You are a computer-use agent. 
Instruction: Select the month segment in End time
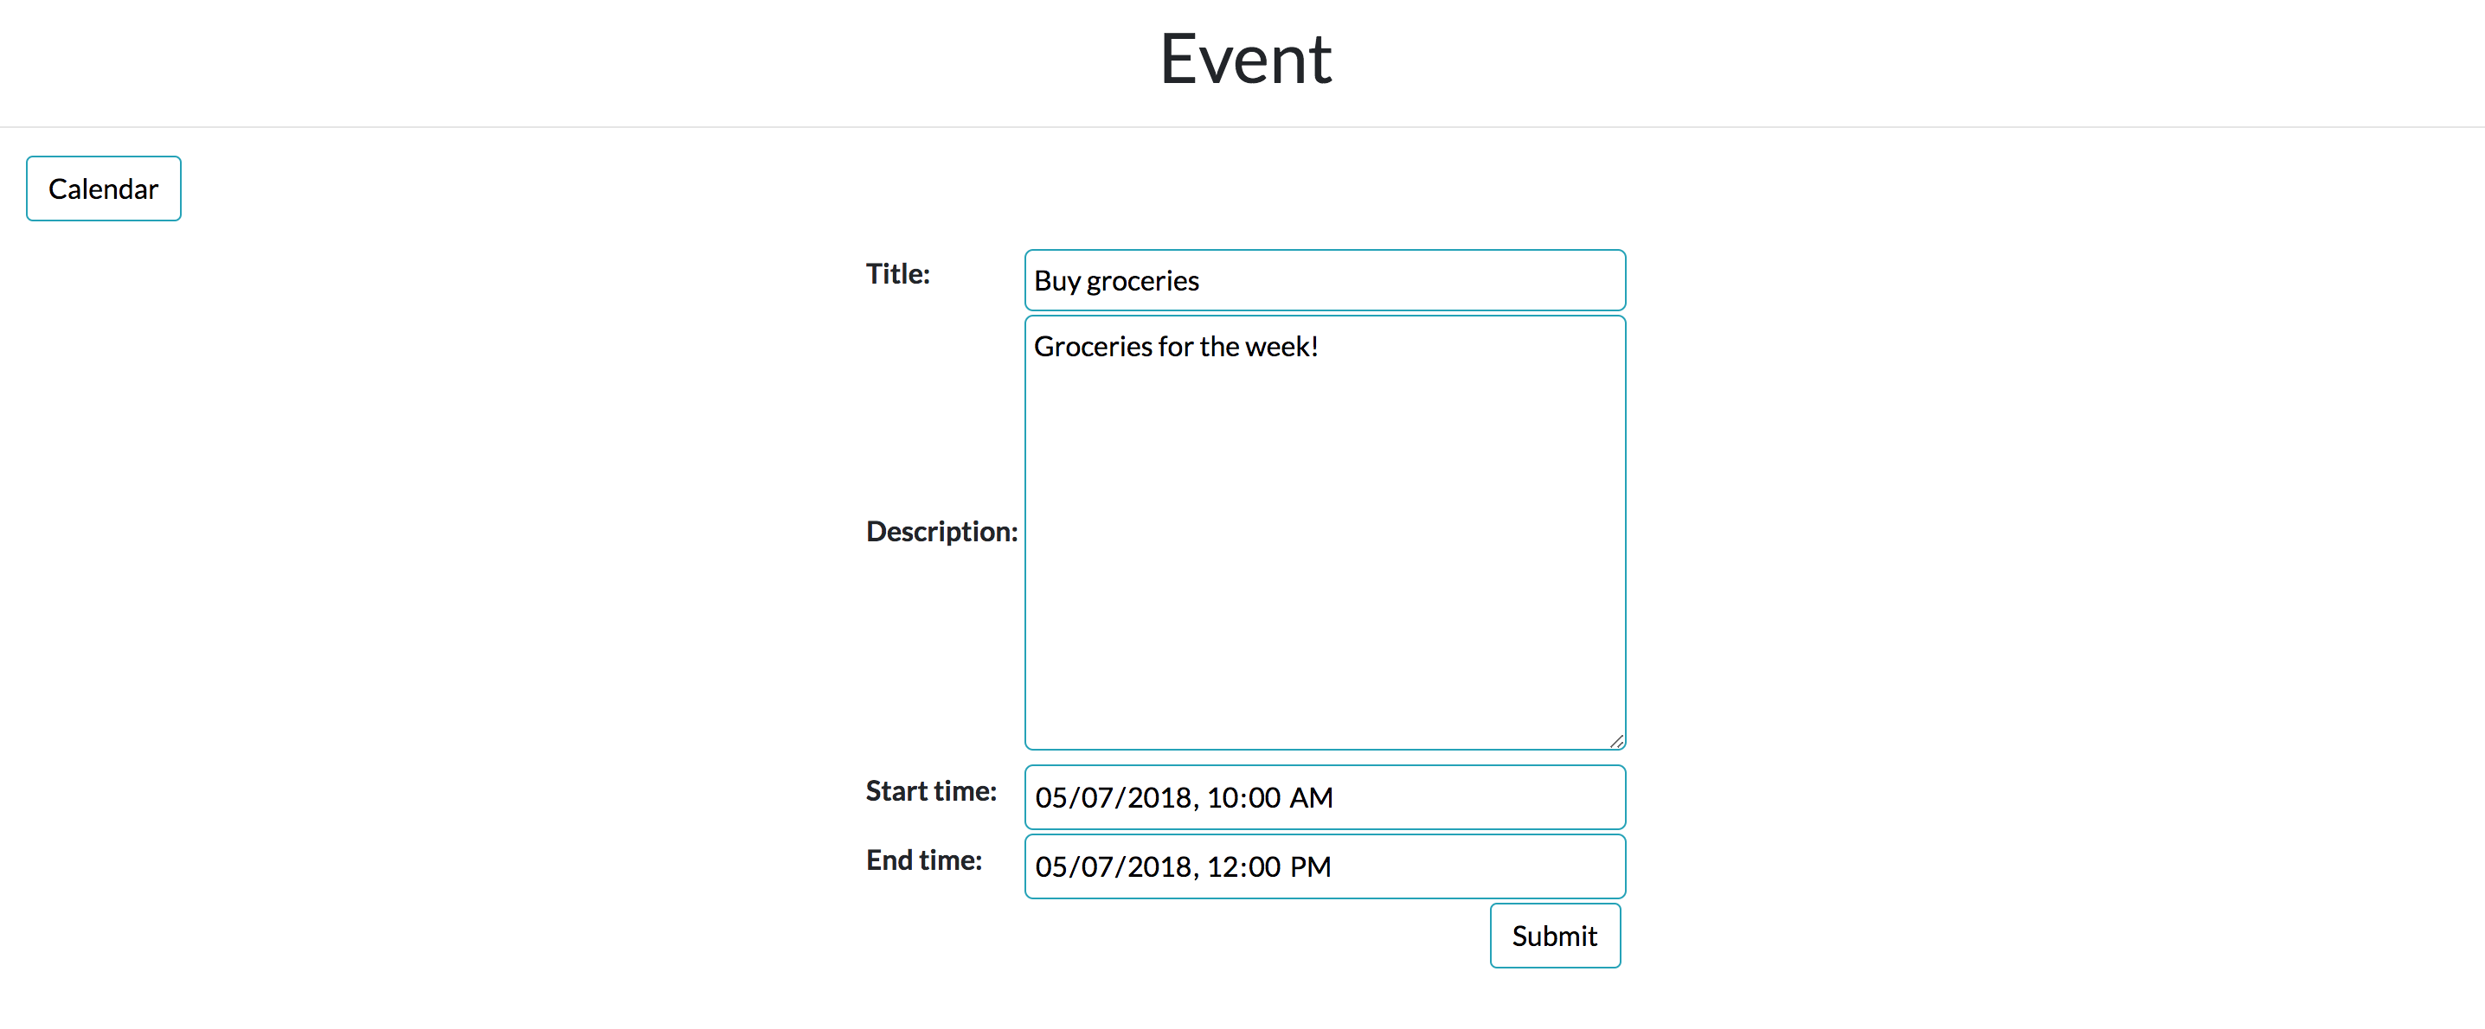(x=1050, y=867)
